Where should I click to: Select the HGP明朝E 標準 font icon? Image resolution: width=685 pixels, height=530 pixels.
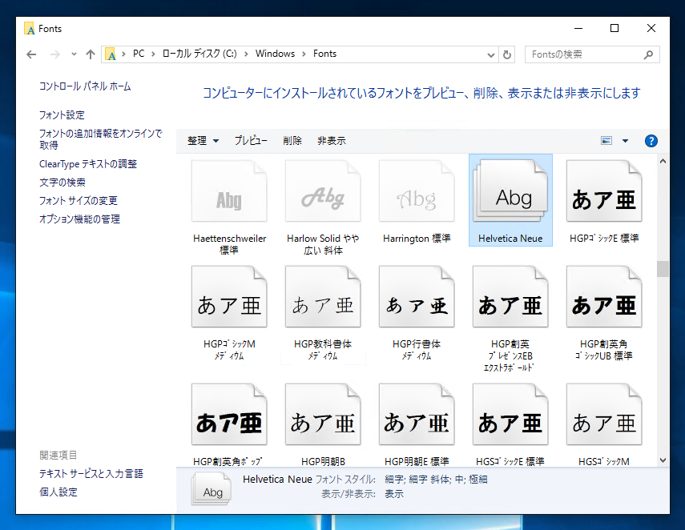coord(417,414)
